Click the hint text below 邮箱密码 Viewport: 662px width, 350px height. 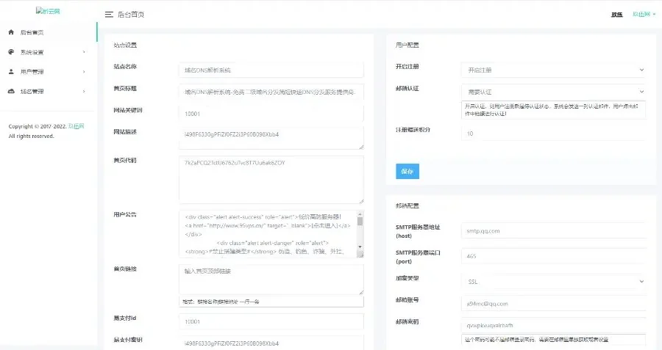point(536,340)
